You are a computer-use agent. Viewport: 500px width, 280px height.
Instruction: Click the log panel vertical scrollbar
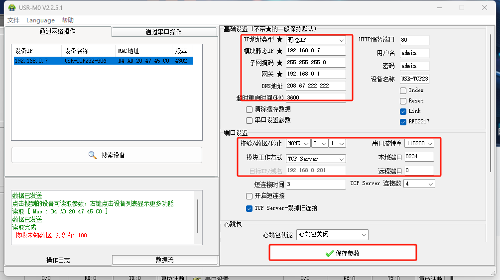pyautogui.click(x=198, y=217)
